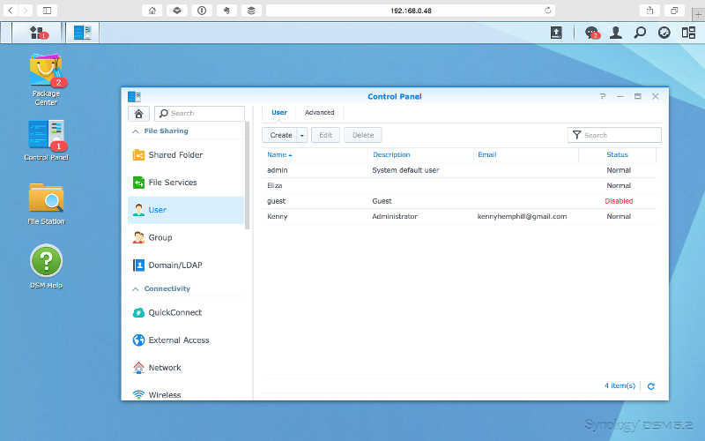Select the Kenny user row

click(459, 216)
